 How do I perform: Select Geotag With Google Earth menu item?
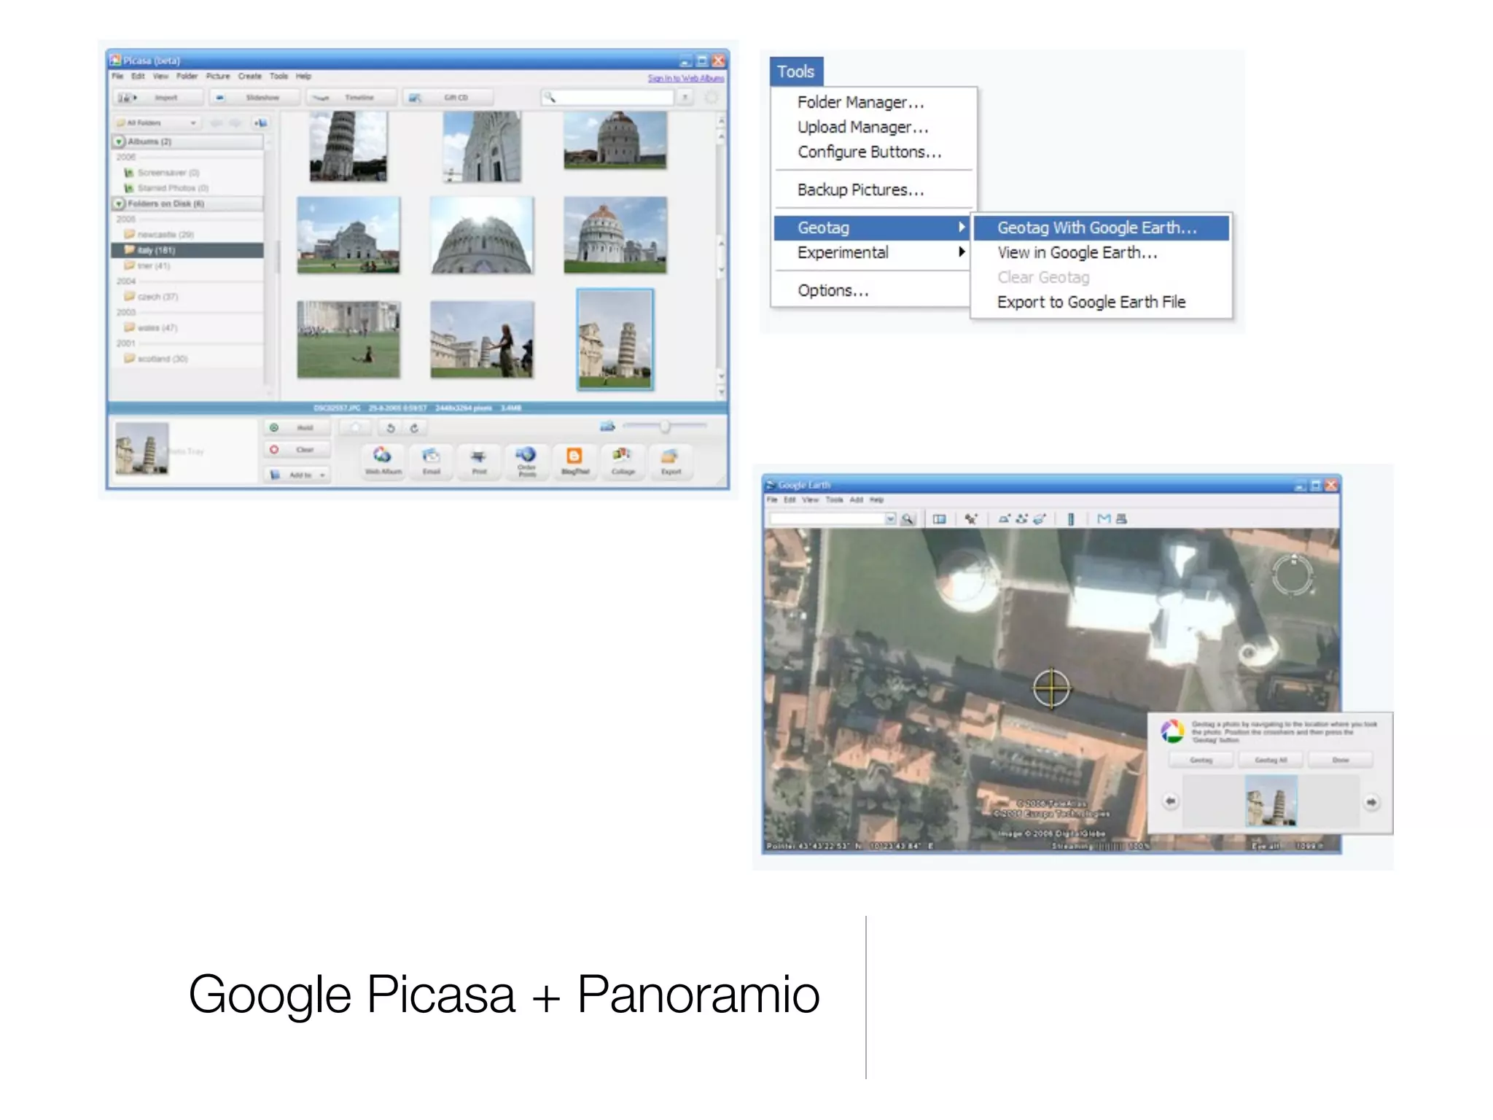[1096, 227]
